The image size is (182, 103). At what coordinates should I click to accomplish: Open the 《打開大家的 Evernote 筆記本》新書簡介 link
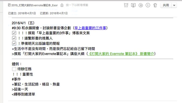(120, 54)
